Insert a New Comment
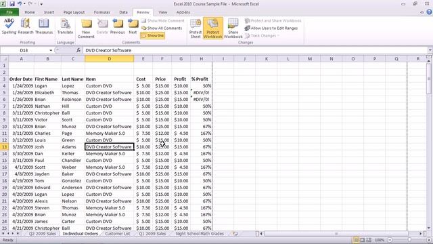This screenshot has height=244, width=433. 86,28
